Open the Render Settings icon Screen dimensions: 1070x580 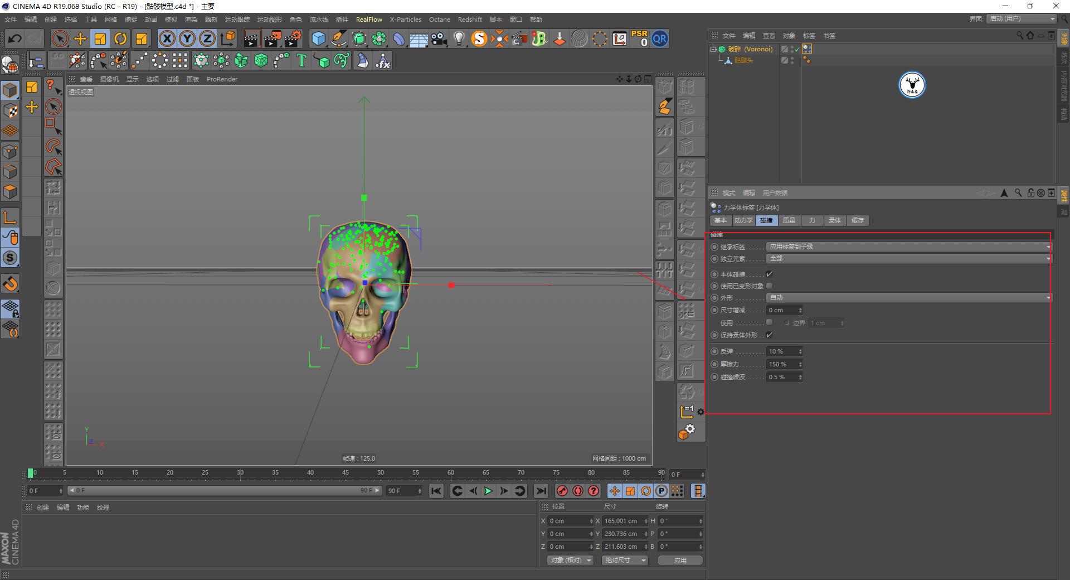tap(294, 38)
